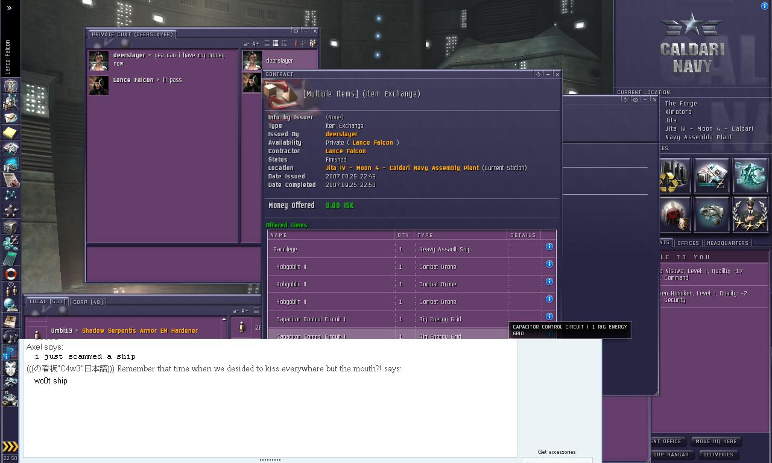Click the Get accessories link
This screenshot has height=463, width=772.
click(x=557, y=452)
